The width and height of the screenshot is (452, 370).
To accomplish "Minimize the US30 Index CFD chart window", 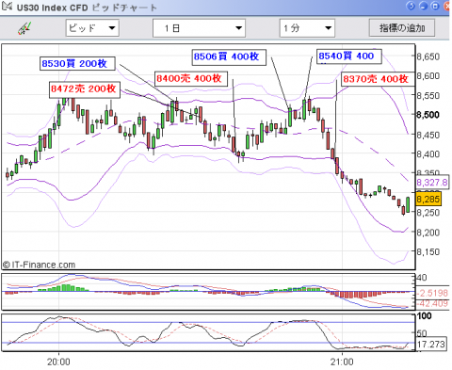I will [x=423, y=6].
